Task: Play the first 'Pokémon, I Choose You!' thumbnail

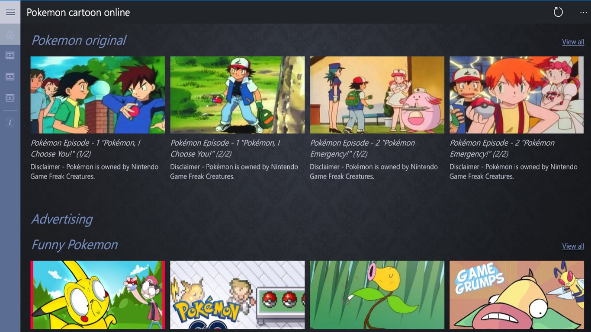Action: point(97,95)
